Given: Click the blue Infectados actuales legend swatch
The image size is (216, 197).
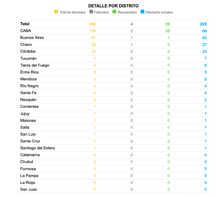Looking at the screenshot, I should pos(142,12).
